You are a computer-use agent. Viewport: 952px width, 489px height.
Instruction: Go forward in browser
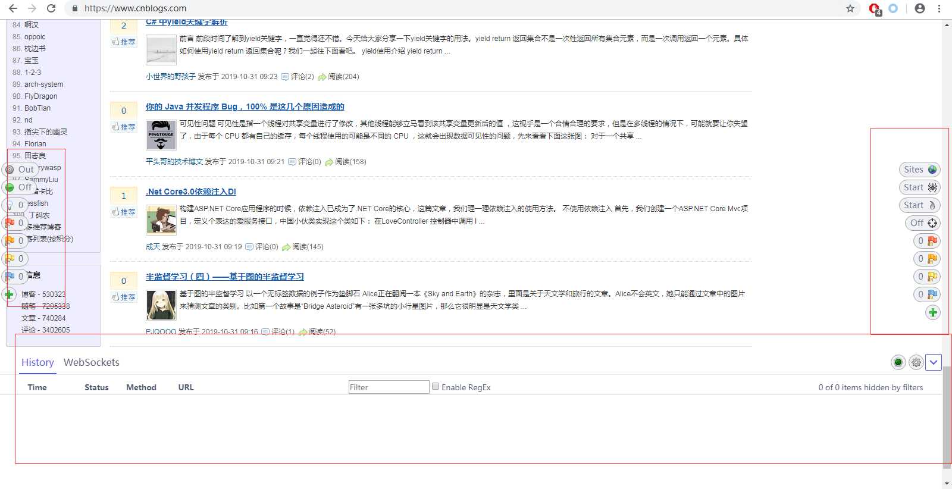32,8
